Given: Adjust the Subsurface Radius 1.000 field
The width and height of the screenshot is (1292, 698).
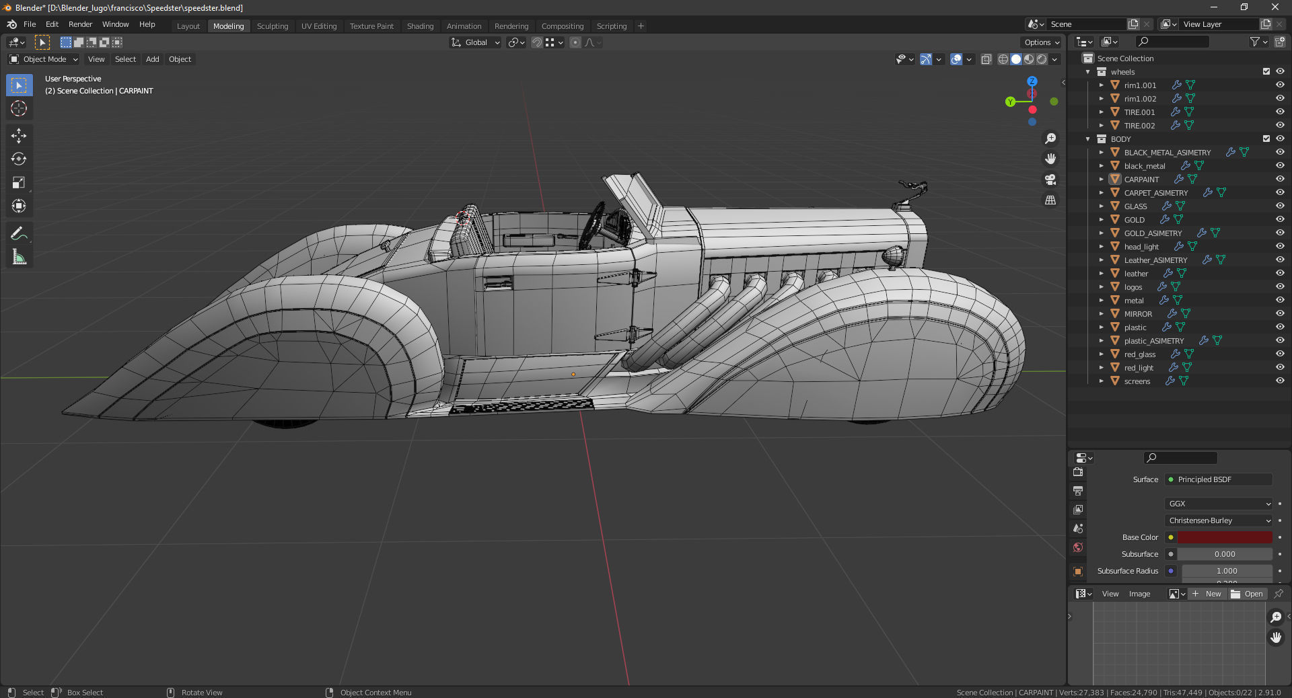Looking at the screenshot, I should [x=1227, y=571].
